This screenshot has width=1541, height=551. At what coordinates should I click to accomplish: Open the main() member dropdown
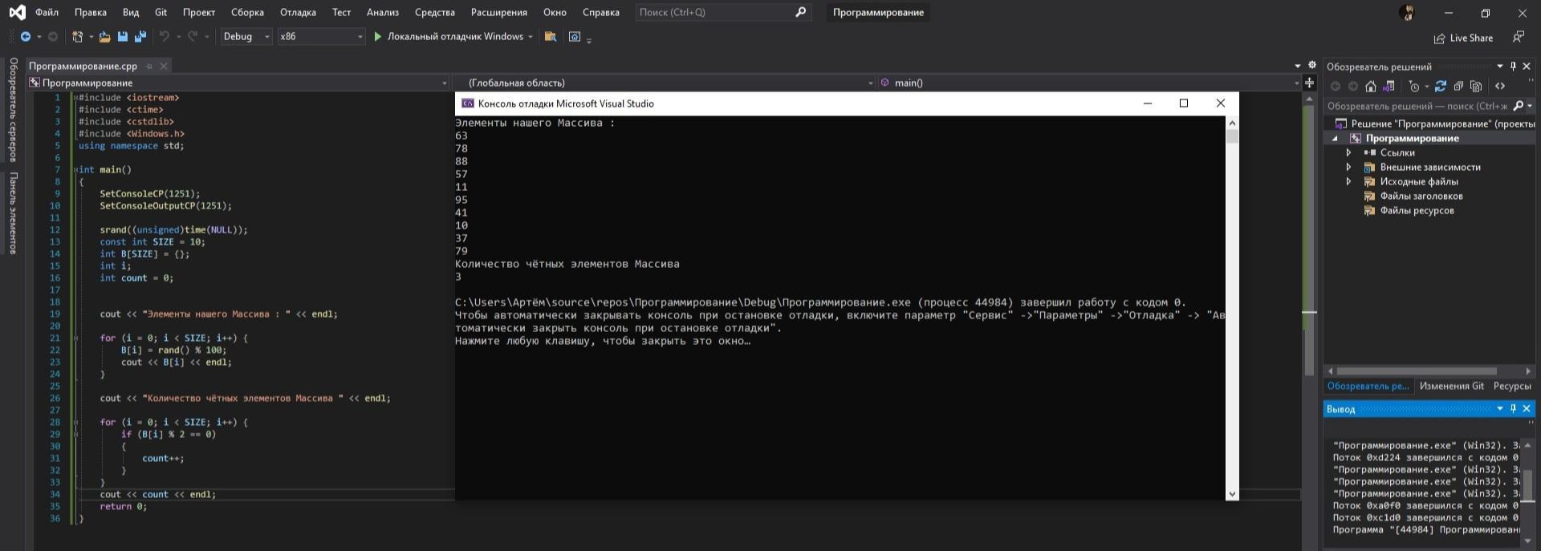[1296, 83]
